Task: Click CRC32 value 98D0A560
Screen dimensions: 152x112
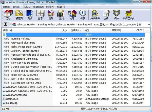Action: 138,99
